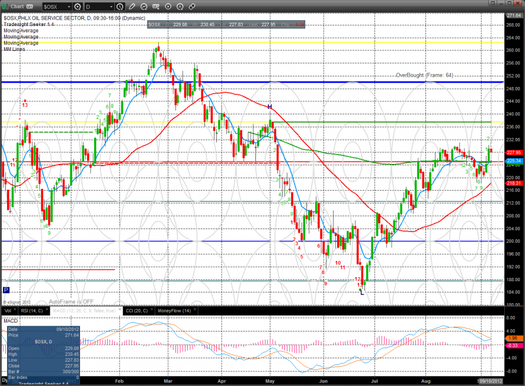Click the blue H high marker
The image size is (525, 386).
[x=270, y=107]
